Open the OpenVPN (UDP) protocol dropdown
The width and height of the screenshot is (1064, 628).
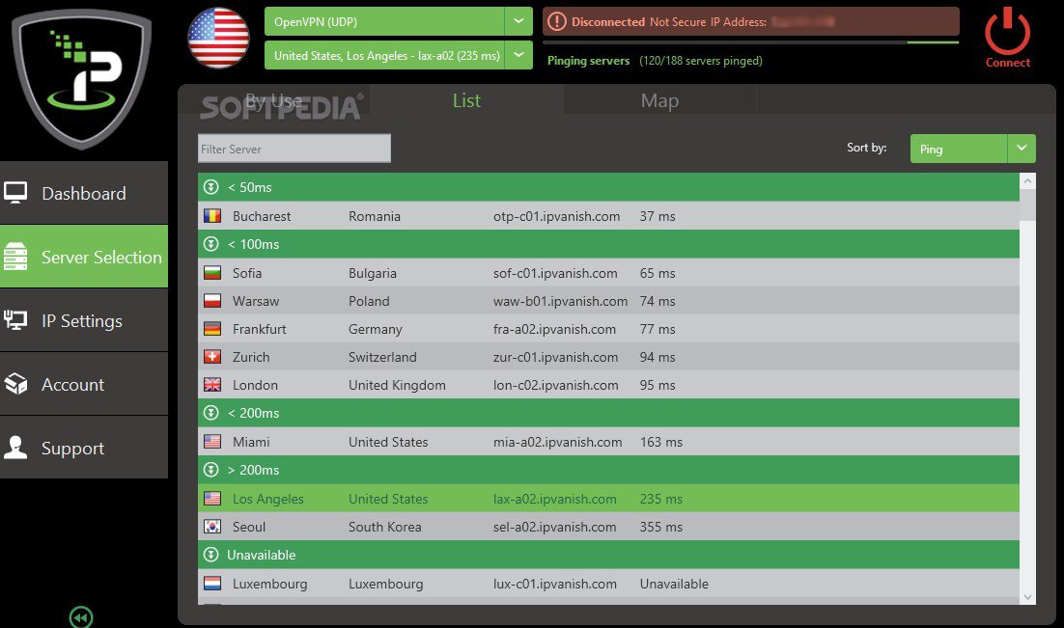[x=518, y=21]
